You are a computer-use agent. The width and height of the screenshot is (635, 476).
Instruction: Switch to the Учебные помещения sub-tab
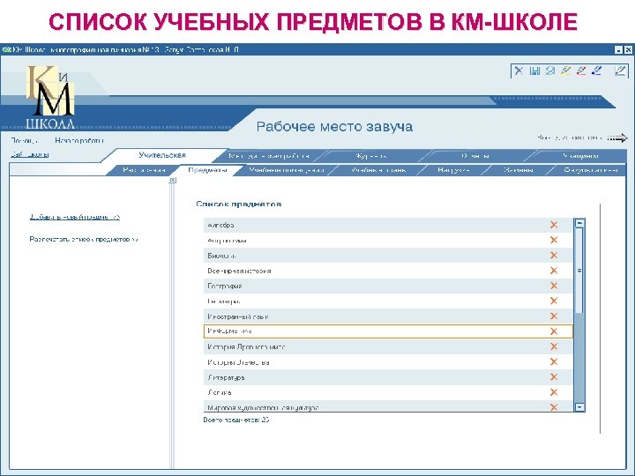point(287,170)
